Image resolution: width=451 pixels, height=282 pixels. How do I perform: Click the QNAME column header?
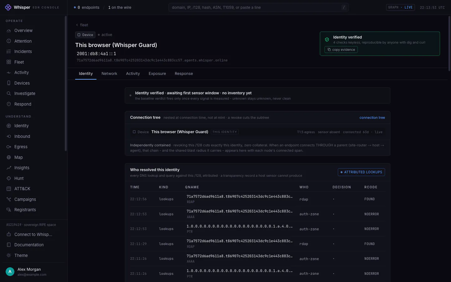[192, 187]
